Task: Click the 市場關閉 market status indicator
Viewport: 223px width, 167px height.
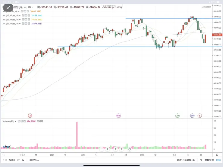Action: click(206, 7)
